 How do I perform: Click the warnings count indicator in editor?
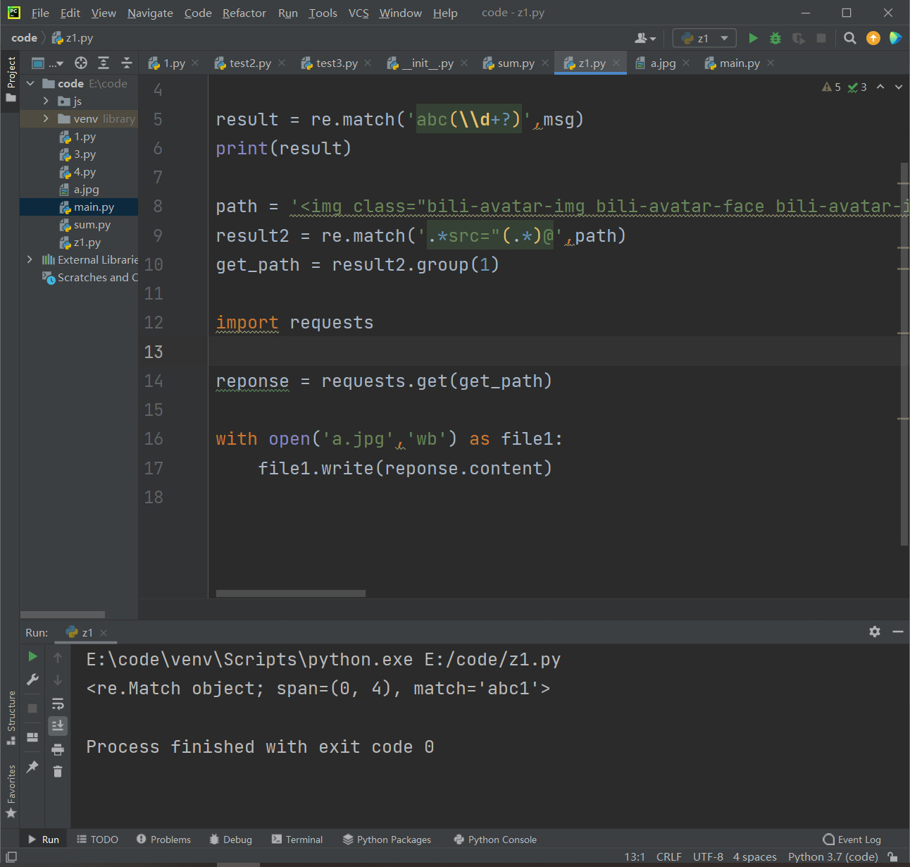pos(831,87)
